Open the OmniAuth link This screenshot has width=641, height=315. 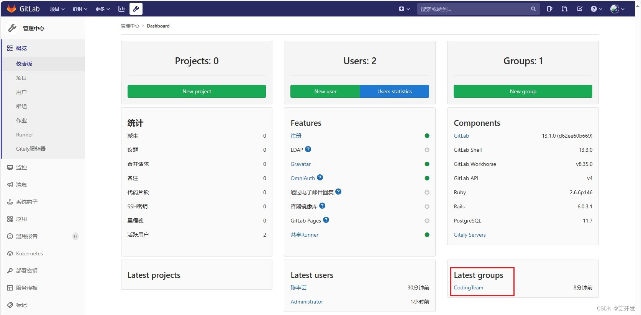click(303, 178)
